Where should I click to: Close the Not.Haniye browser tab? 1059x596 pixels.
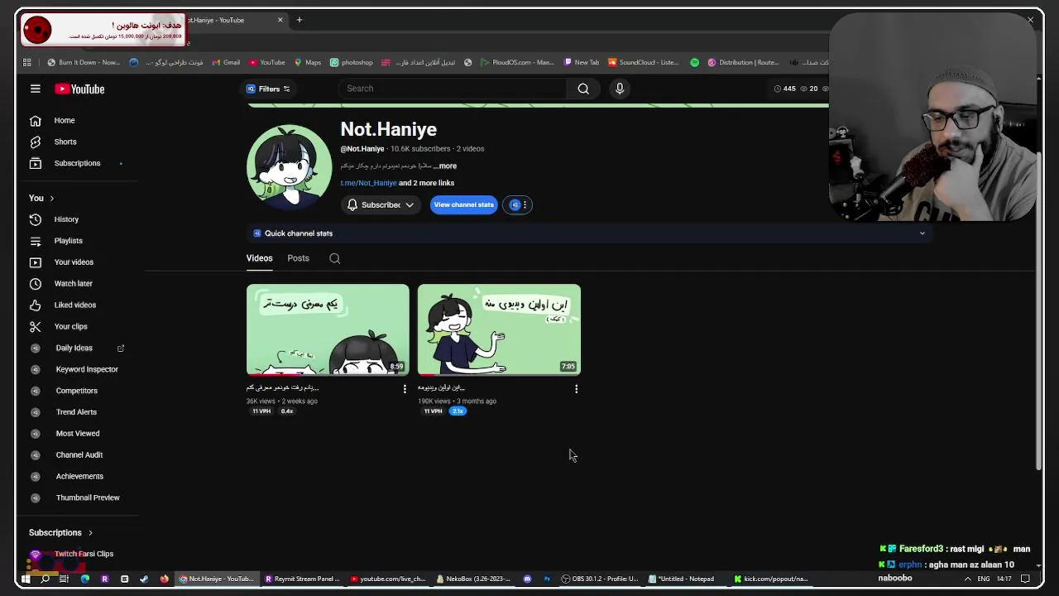point(280,20)
